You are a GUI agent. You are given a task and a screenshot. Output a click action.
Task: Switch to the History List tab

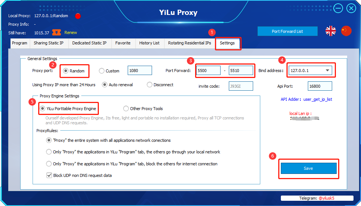pyautogui.click(x=149, y=43)
